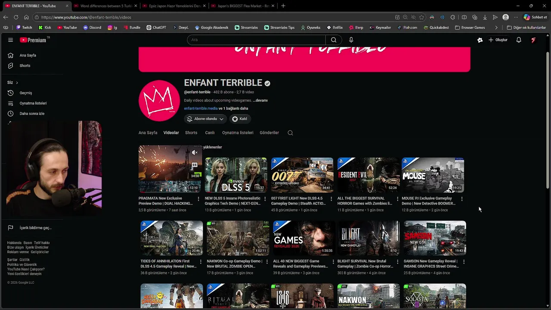Open a new browser tab
The width and height of the screenshot is (551, 310).
(283, 6)
